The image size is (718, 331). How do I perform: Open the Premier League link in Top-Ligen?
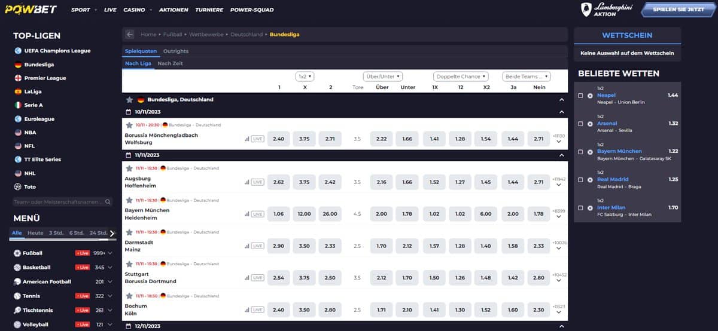click(x=45, y=78)
